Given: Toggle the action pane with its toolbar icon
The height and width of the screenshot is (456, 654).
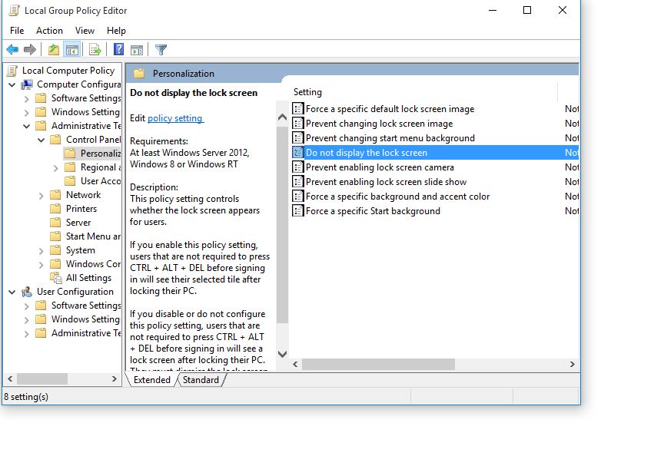Looking at the screenshot, I should tap(137, 49).
